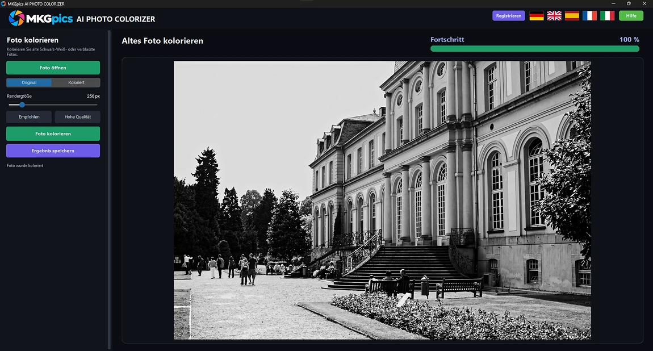Apply the Hohe Qualität preset
The width and height of the screenshot is (653, 351).
77,117
